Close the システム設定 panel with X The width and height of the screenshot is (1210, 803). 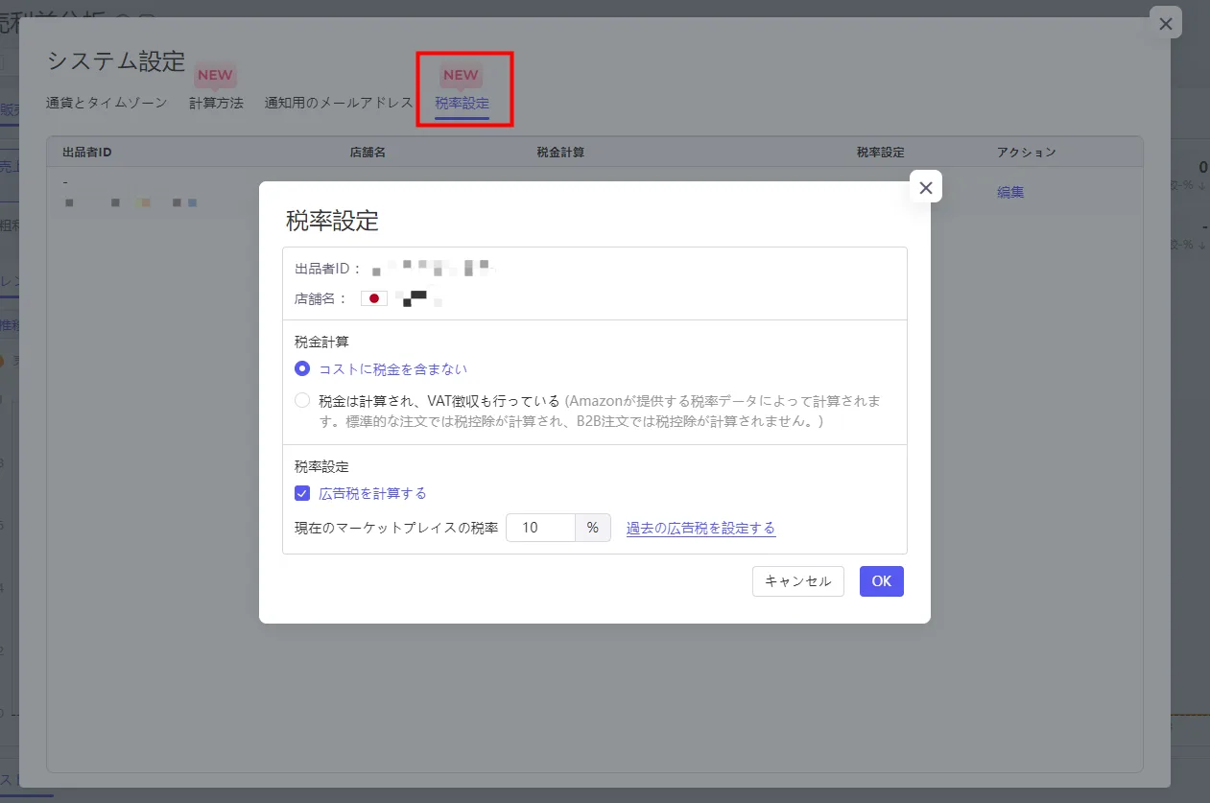point(1165,23)
